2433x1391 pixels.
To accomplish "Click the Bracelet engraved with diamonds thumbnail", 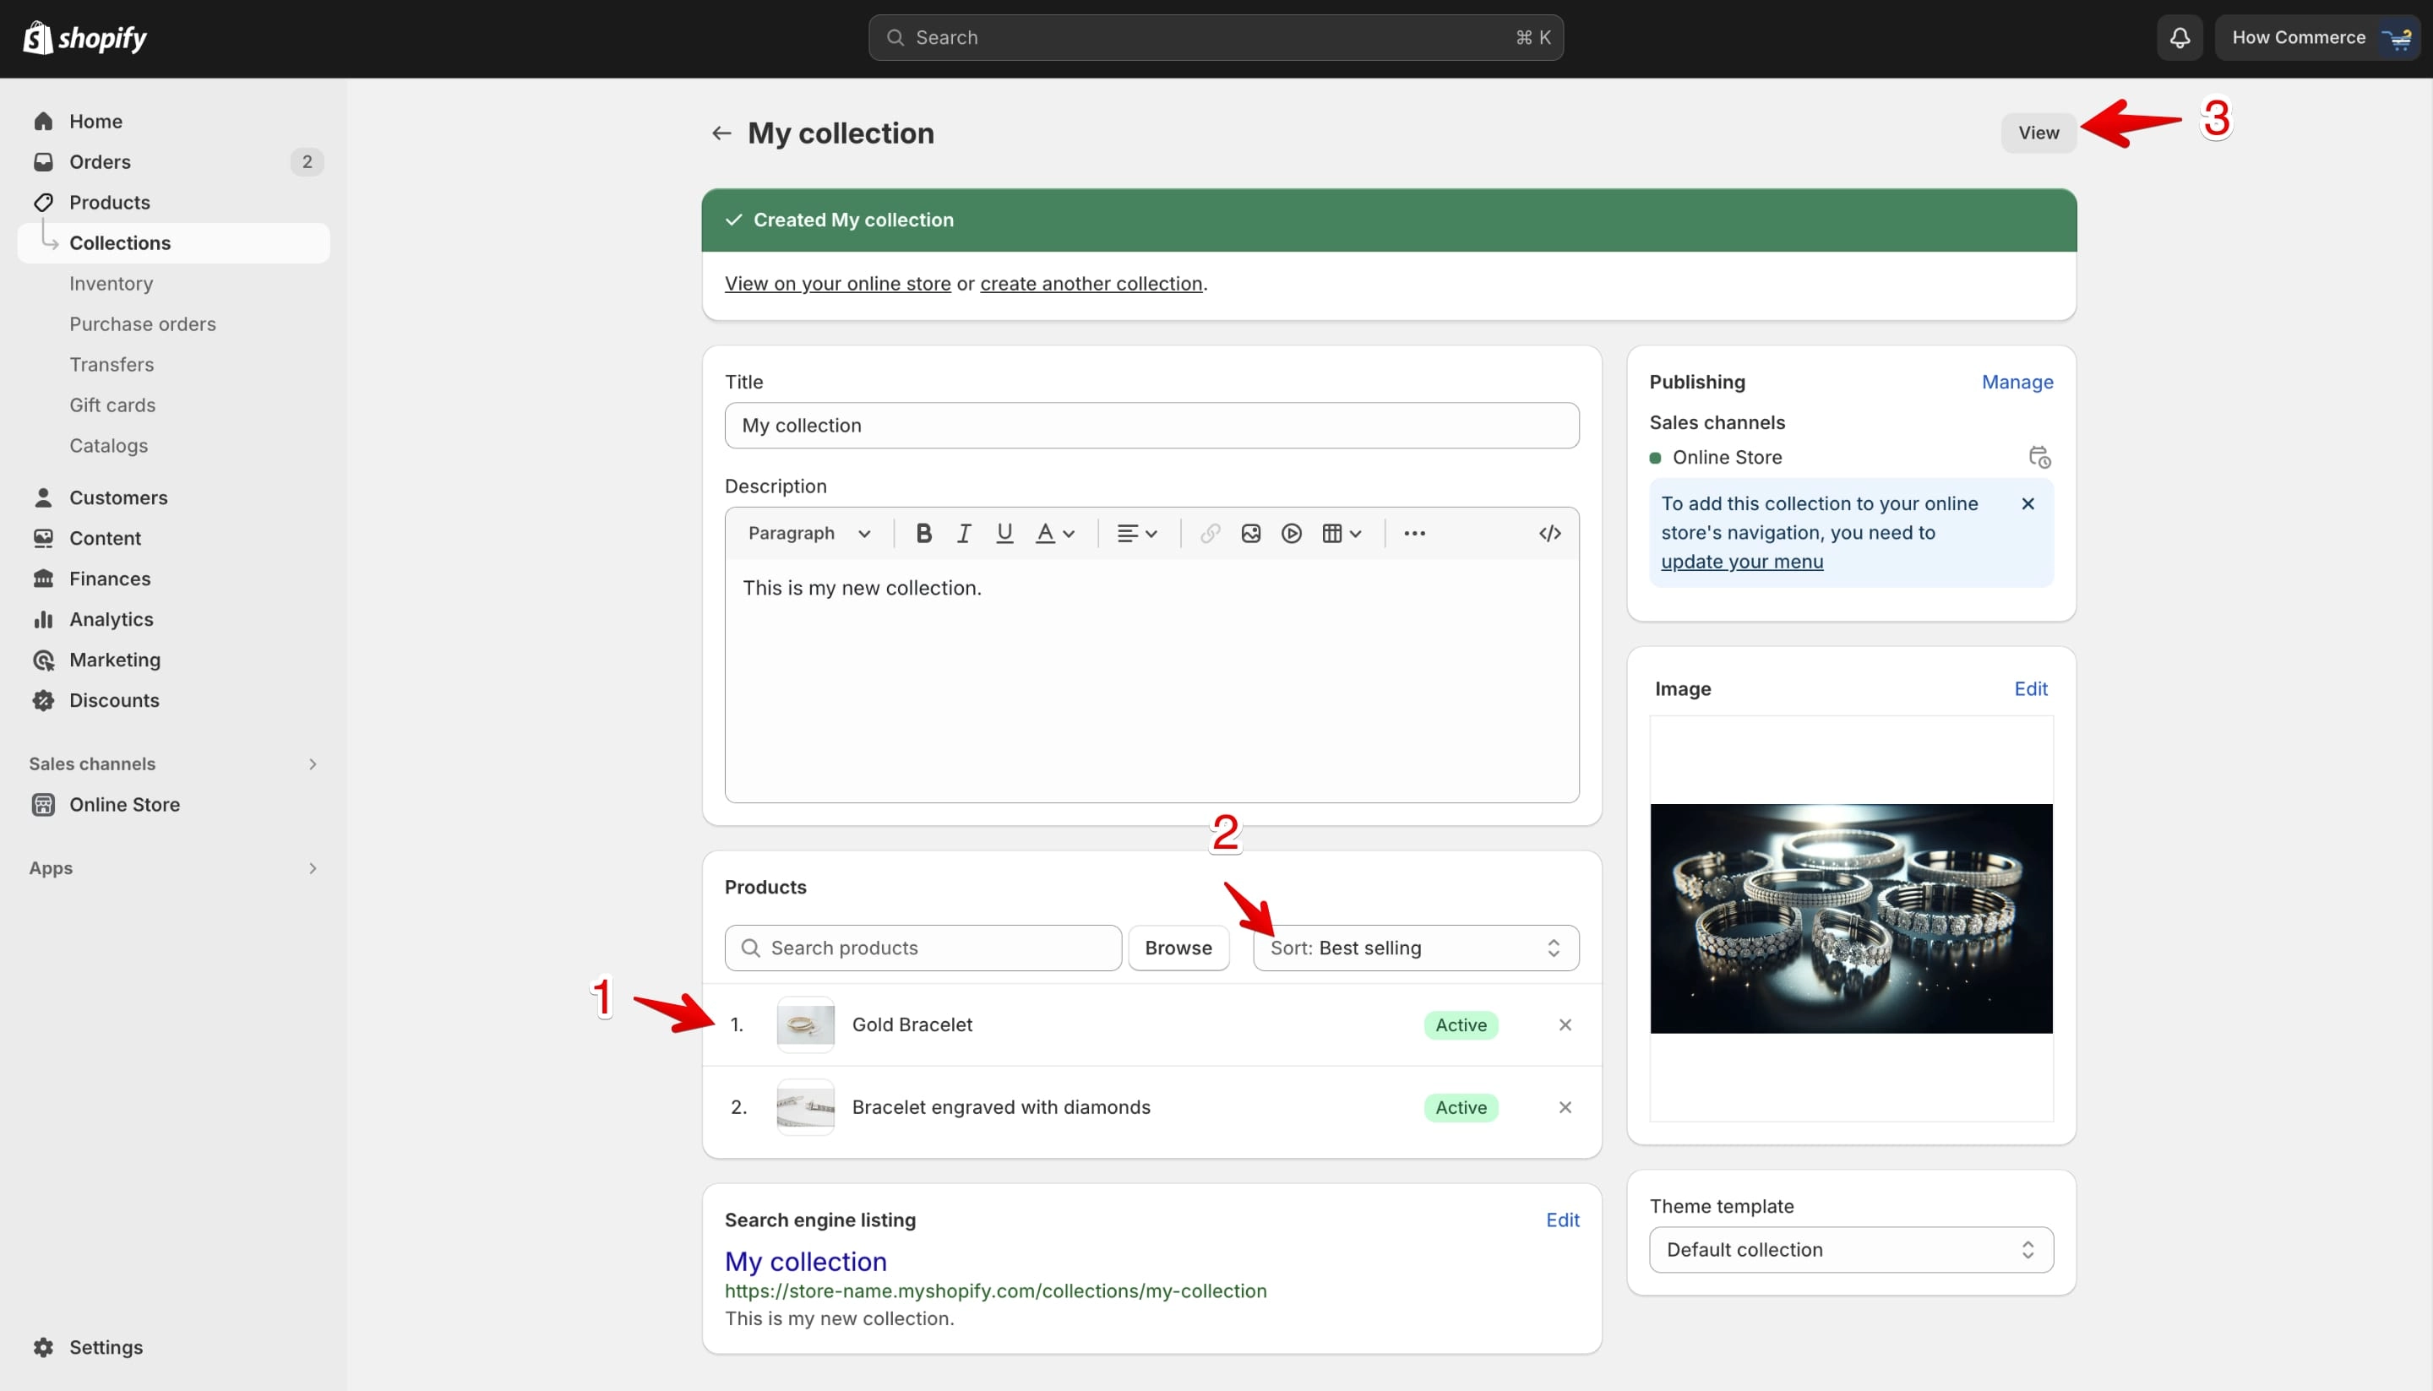I will pyautogui.click(x=804, y=1107).
